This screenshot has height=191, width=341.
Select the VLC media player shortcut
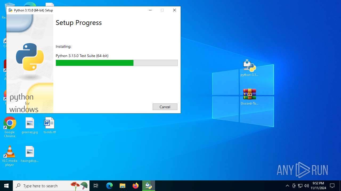[x=10, y=156]
